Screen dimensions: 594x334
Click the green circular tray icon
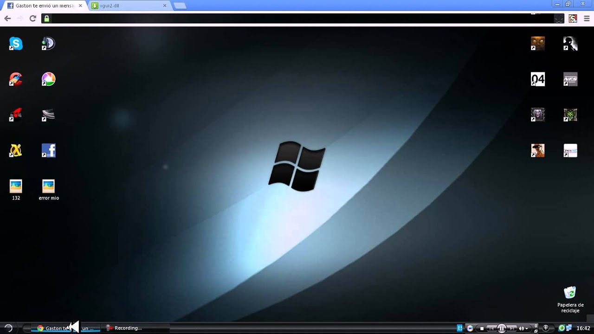(x=562, y=328)
